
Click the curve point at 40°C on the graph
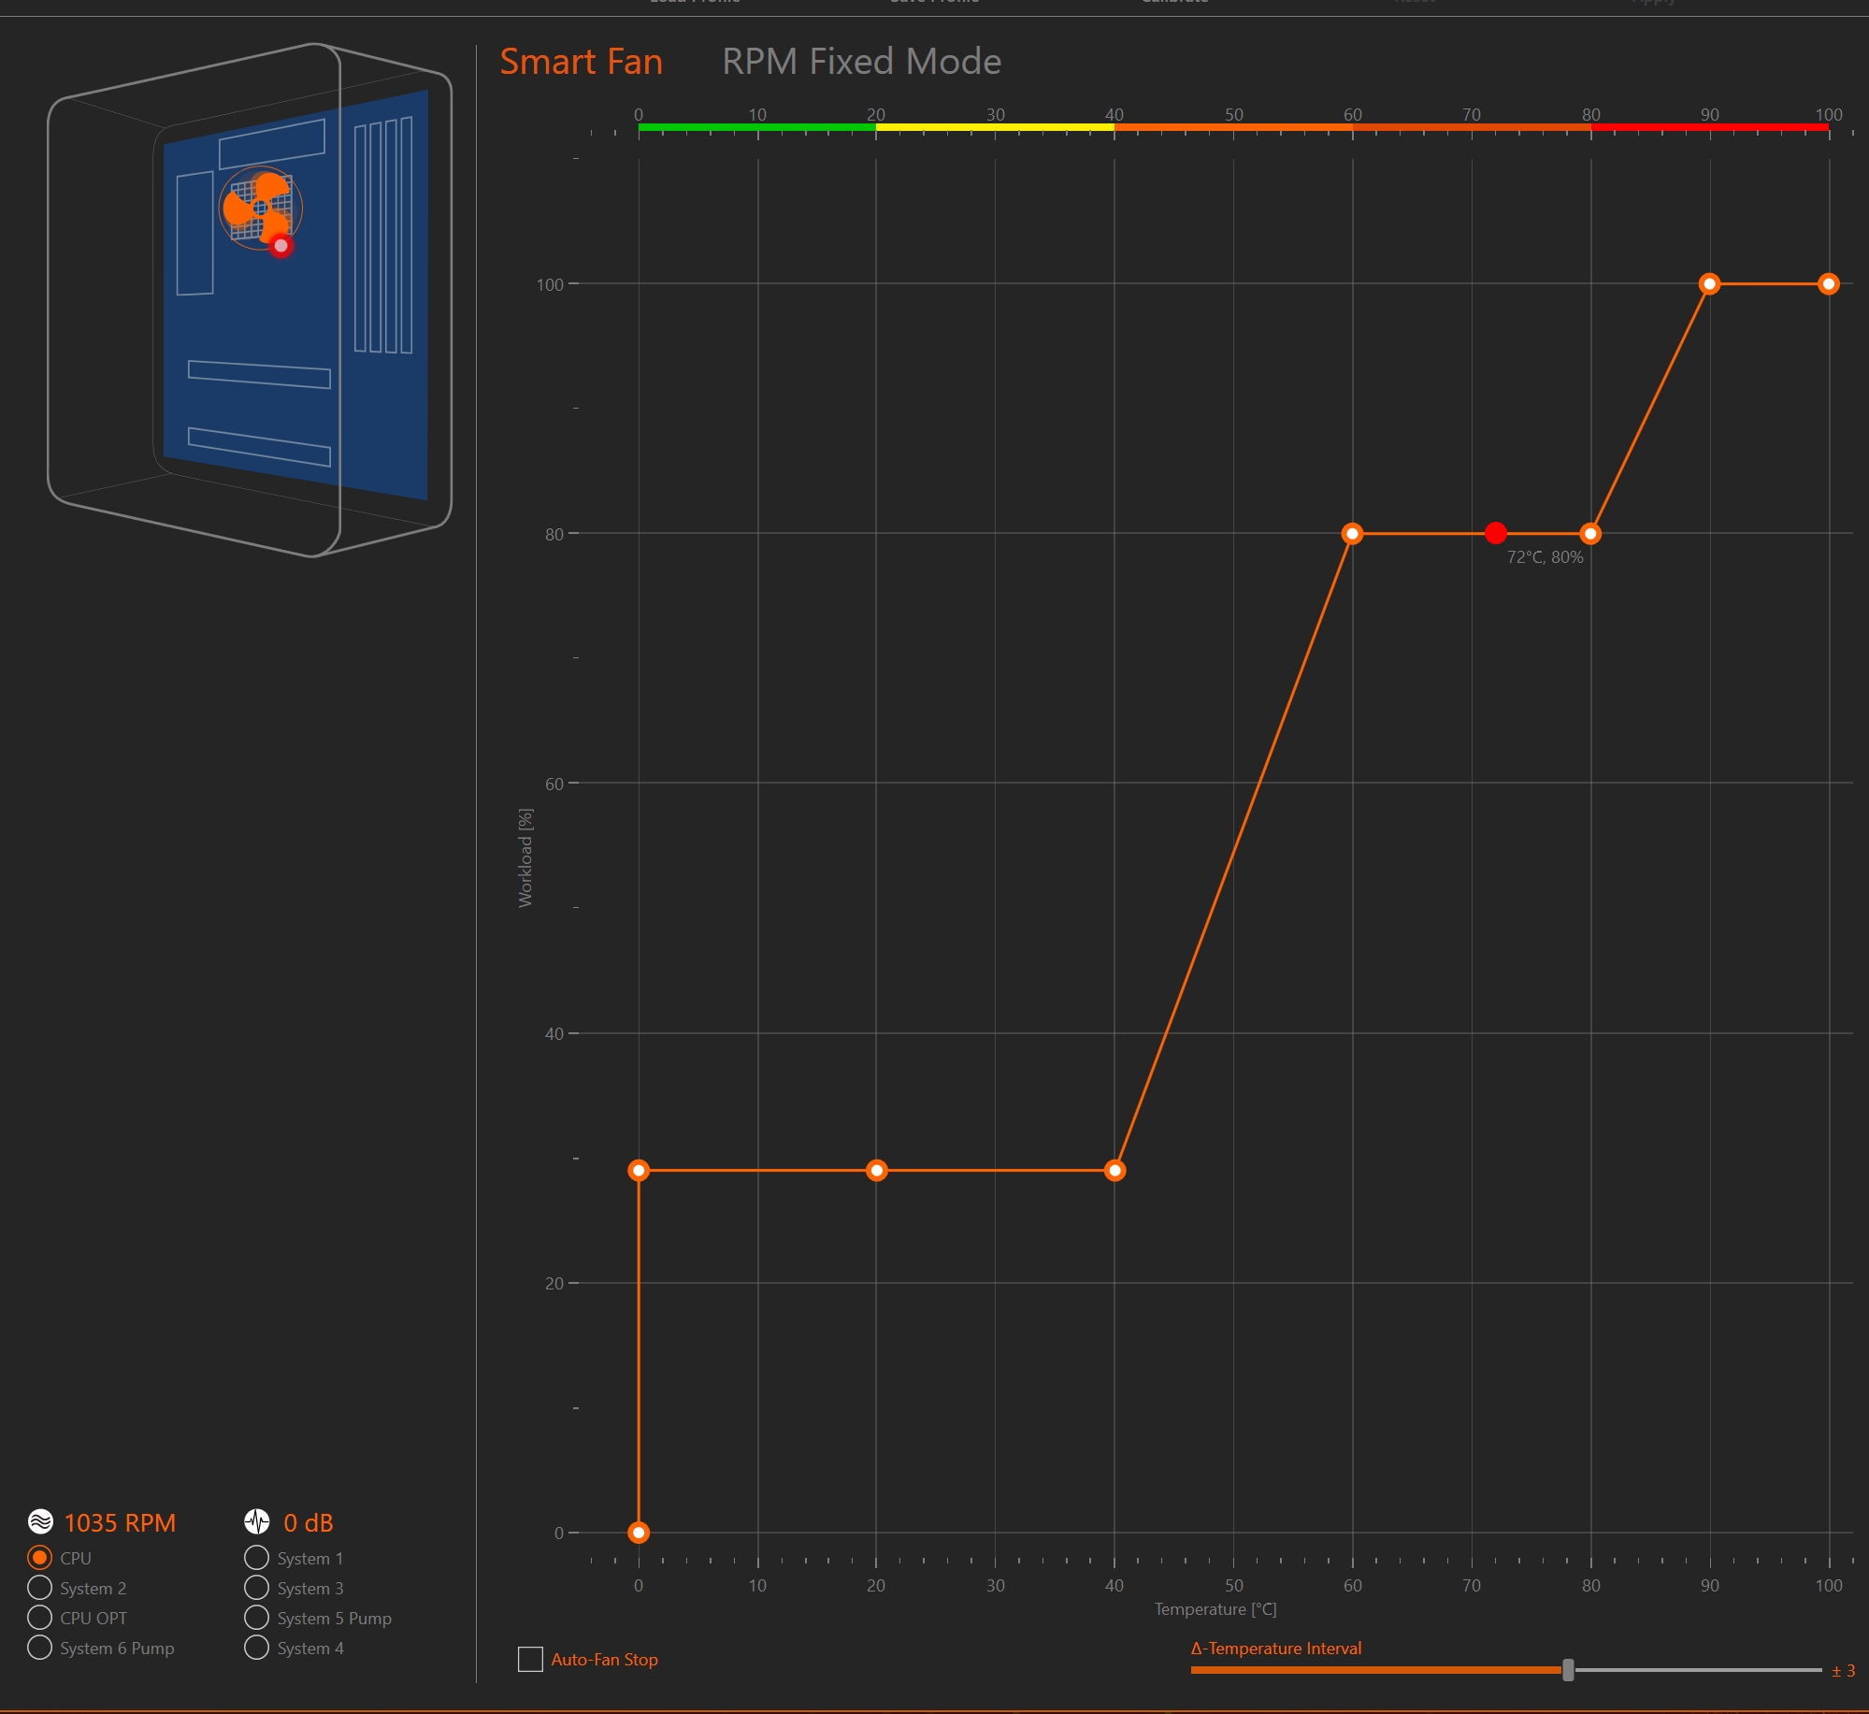(1114, 1171)
